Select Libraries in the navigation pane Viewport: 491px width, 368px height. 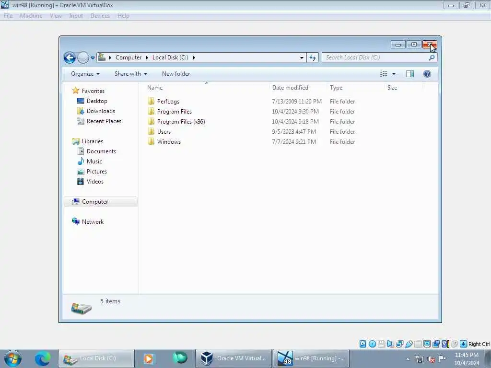point(93,141)
